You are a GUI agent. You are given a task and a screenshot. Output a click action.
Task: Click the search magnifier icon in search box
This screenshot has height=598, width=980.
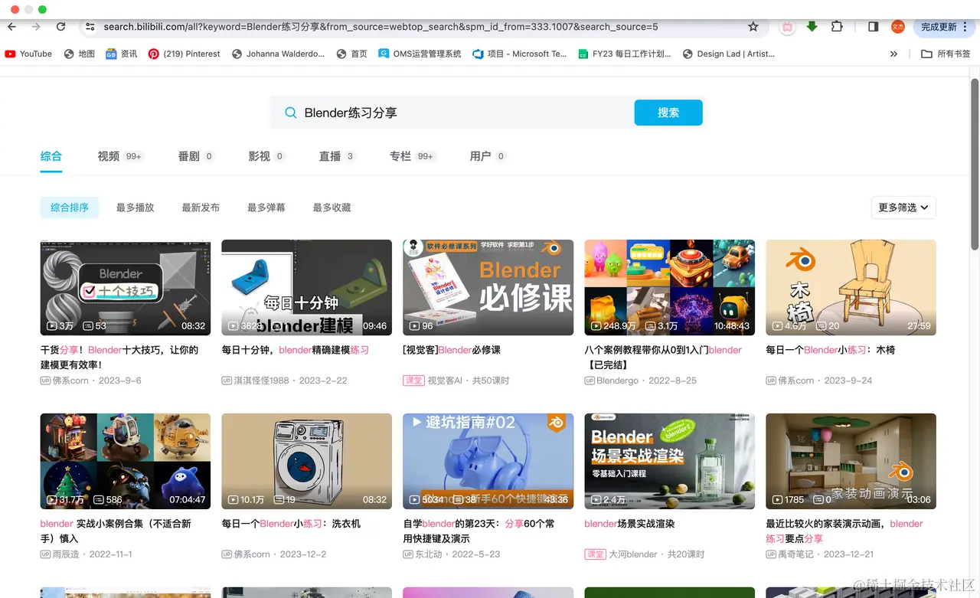tap(291, 113)
